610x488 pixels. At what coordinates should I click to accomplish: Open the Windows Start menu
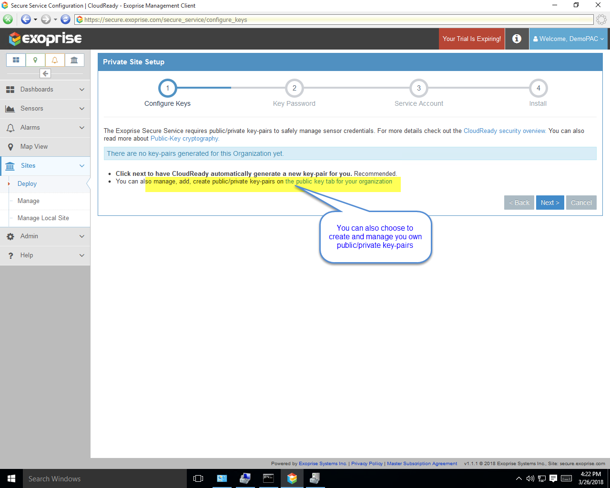tap(11, 478)
